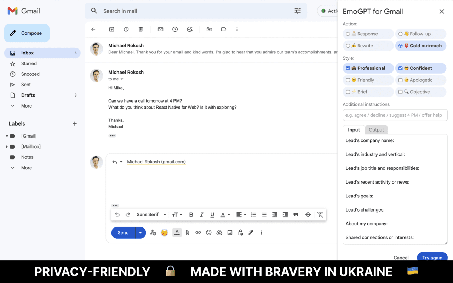Enable the Friendly style checkbox
453x283 pixels.
[348, 80]
